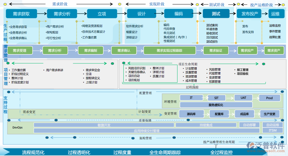Select the 生产变更 box
The width and height of the screenshot is (288, 156).
(269, 114)
